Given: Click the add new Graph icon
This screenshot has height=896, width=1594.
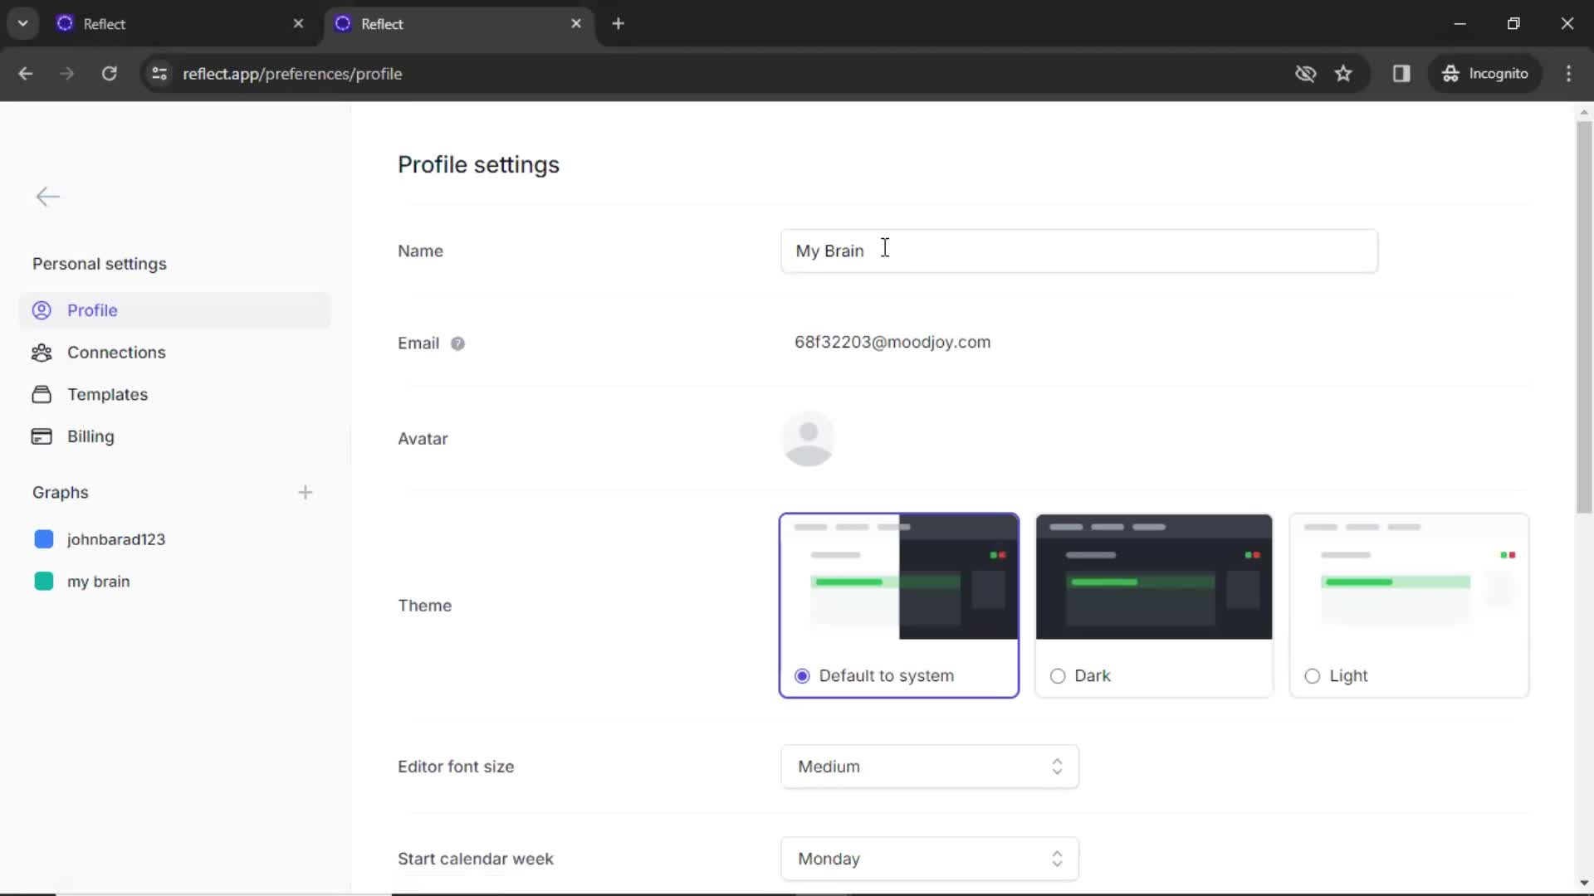Looking at the screenshot, I should click(x=306, y=492).
